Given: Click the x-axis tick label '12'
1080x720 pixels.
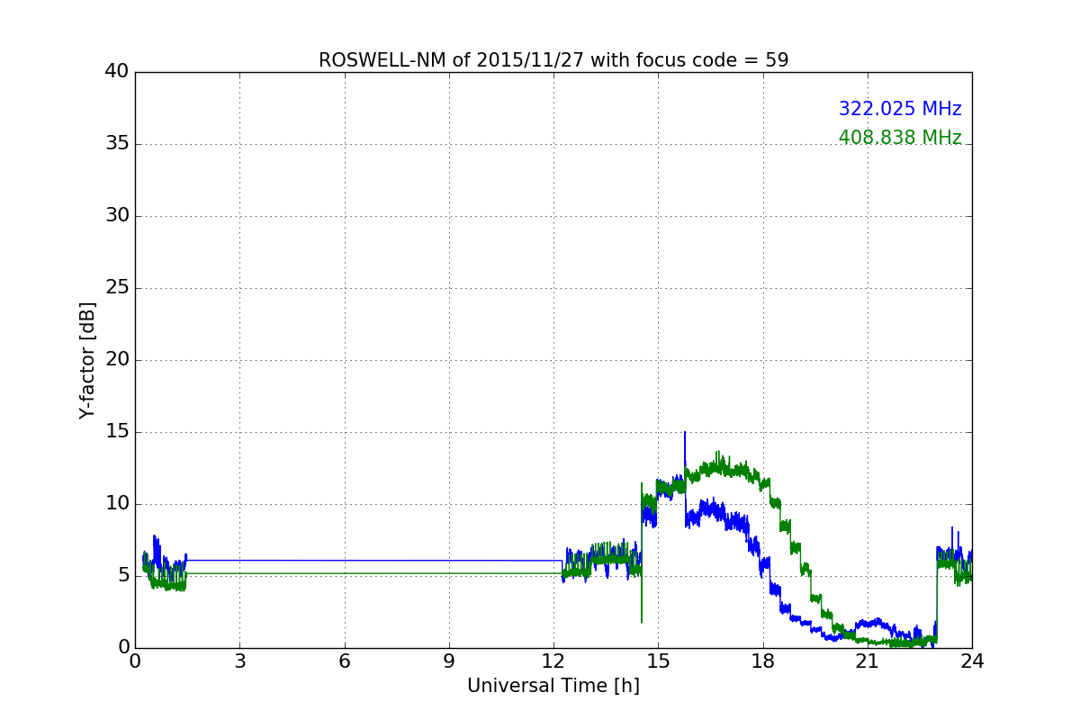Looking at the screenshot, I should point(553,661).
